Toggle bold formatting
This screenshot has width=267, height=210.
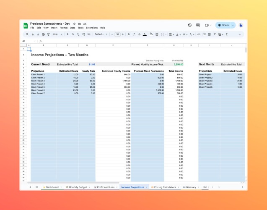pyautogui.click(x=129, y=34)
